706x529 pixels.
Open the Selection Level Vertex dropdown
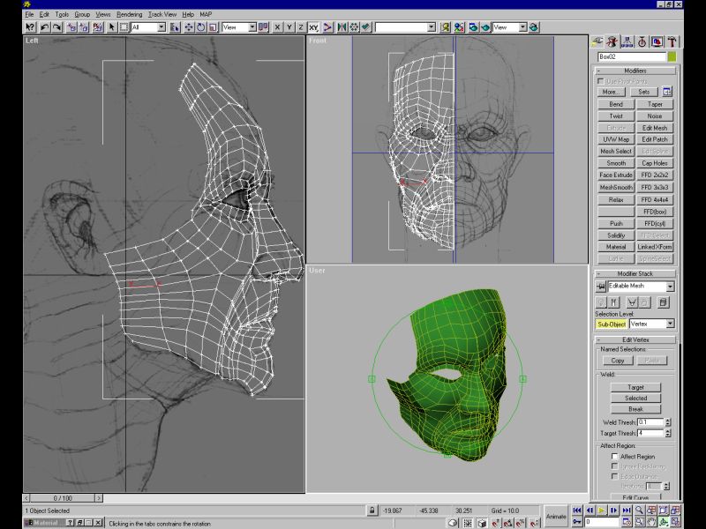[670, 324]
